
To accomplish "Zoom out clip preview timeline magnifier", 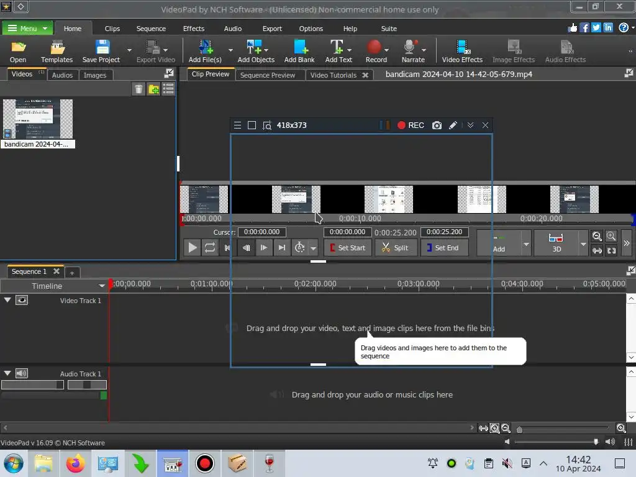I will pos(597,237).
